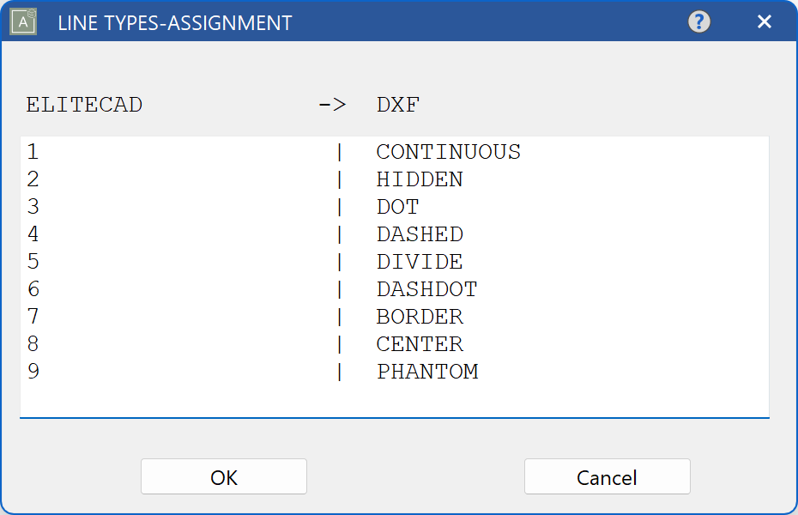Click the arrow symbol between ELITECAD and DXF
Image resolution: width=798 pixels, height=515 pixels.
[x=335, y=104]
